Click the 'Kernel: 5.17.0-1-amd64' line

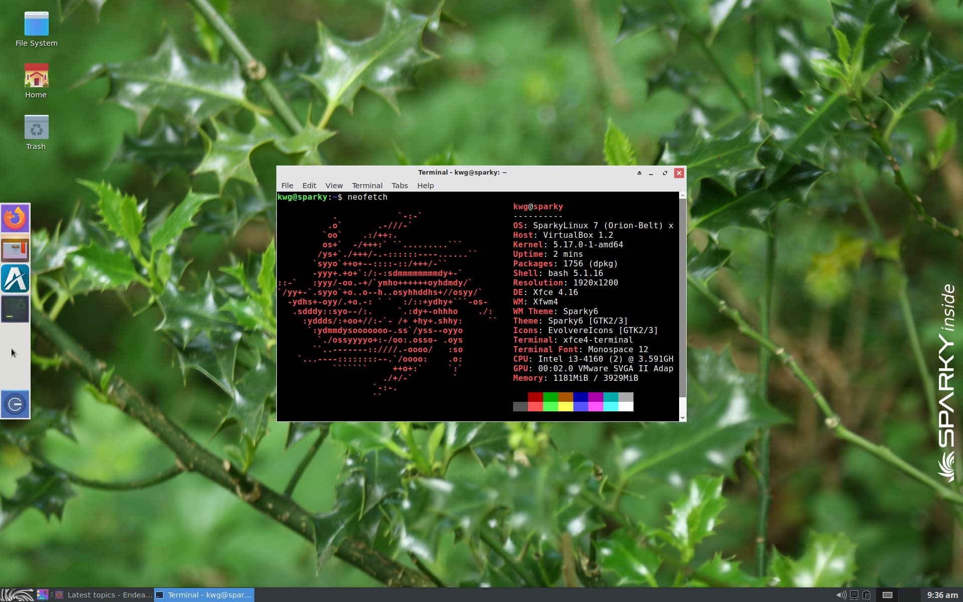568,245
